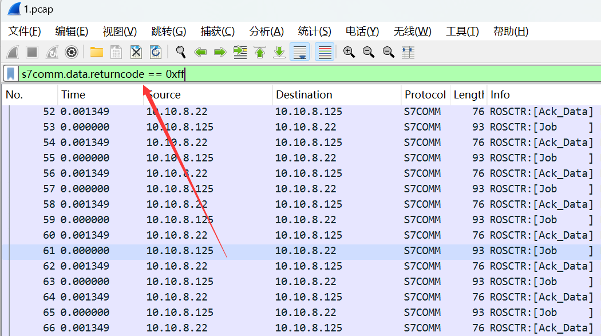Viewport: 601px width, 336px height.
Task: Select packet number 61 row
Action: pyautogui.click(x=286, y=251)
